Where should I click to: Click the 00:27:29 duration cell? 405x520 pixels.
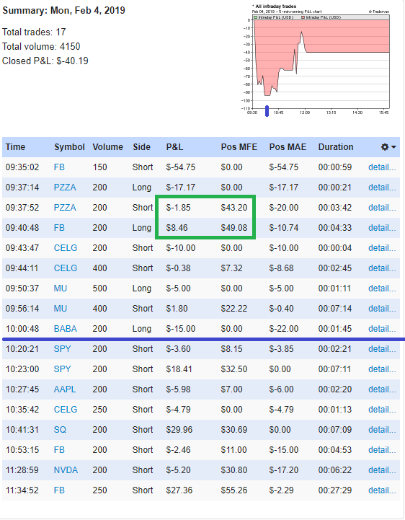[x=335, y=491]
